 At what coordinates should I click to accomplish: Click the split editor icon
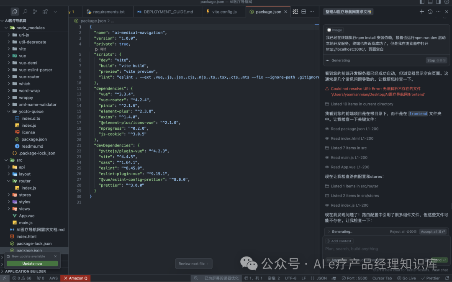[x=303, y=12]
